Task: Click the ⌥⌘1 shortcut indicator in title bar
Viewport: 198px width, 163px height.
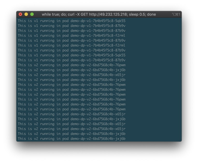Action: tap(176, 14)
